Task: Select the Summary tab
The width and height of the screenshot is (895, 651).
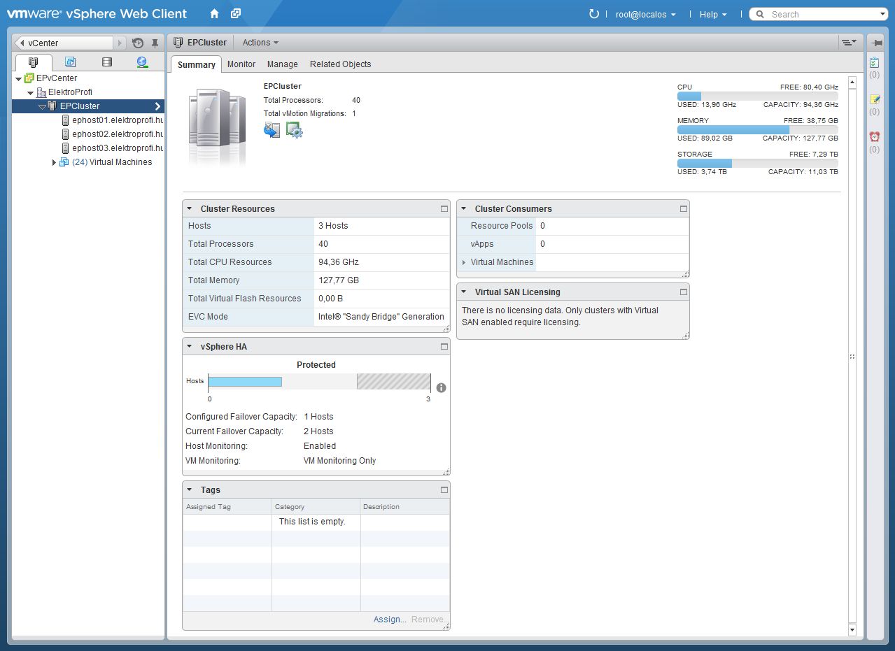Action: 196,64
